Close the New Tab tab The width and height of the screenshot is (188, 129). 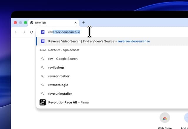(75, 23)
